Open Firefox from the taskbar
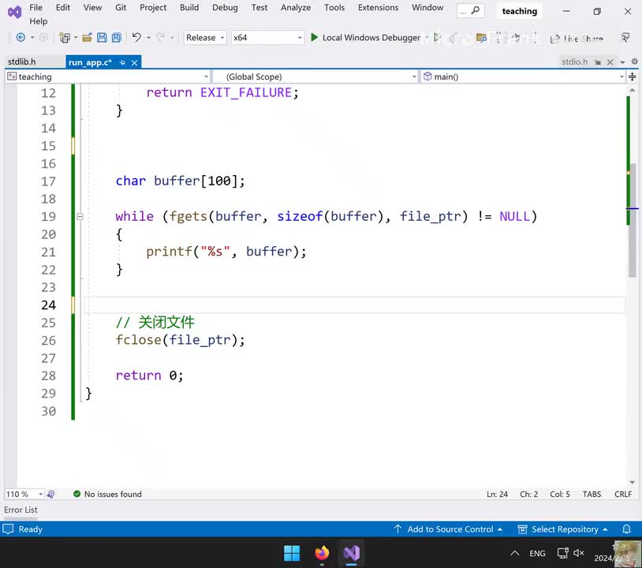Viewport: 642px width, 568px height. click(322, 553)
